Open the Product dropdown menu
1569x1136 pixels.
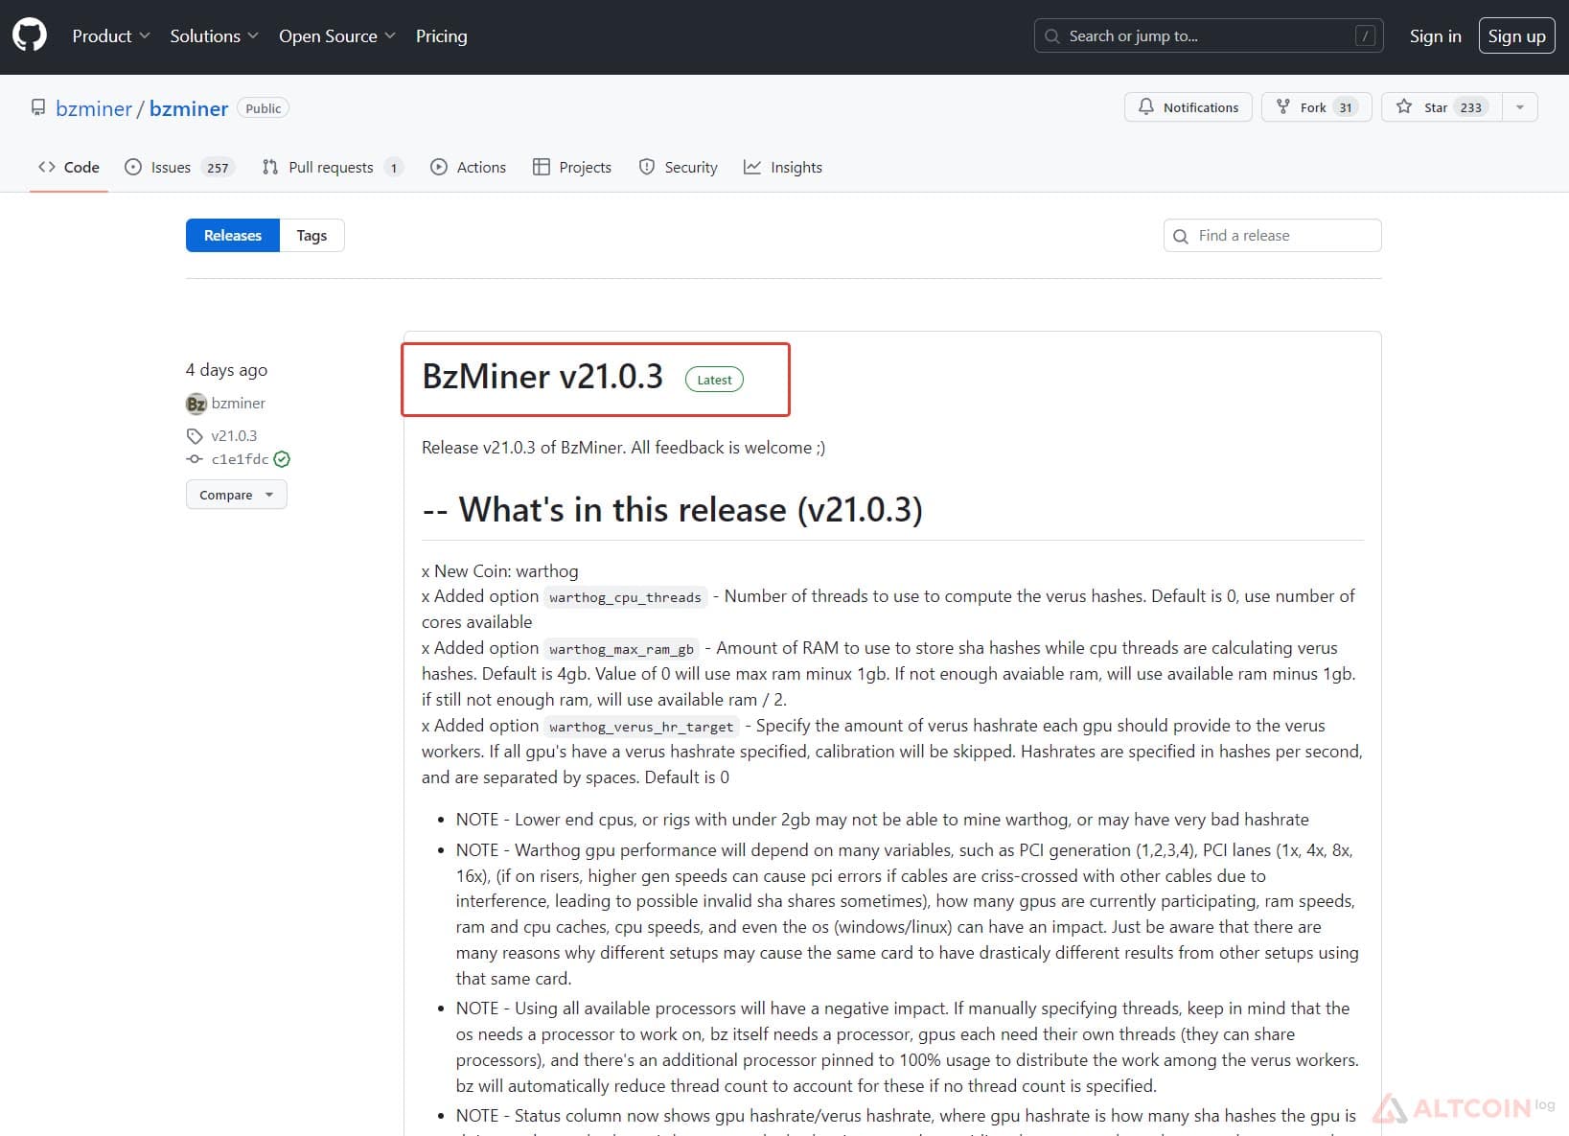point(111,35)
